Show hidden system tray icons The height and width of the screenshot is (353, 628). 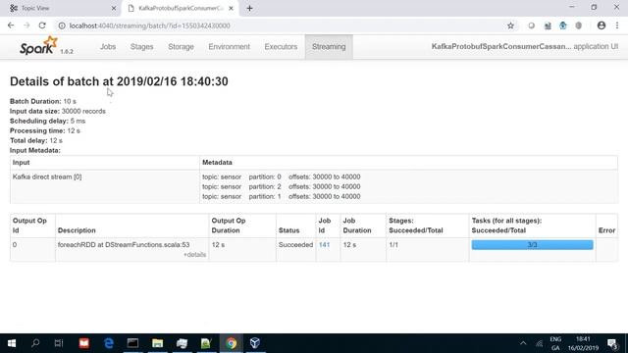click(x=523, y=343)
